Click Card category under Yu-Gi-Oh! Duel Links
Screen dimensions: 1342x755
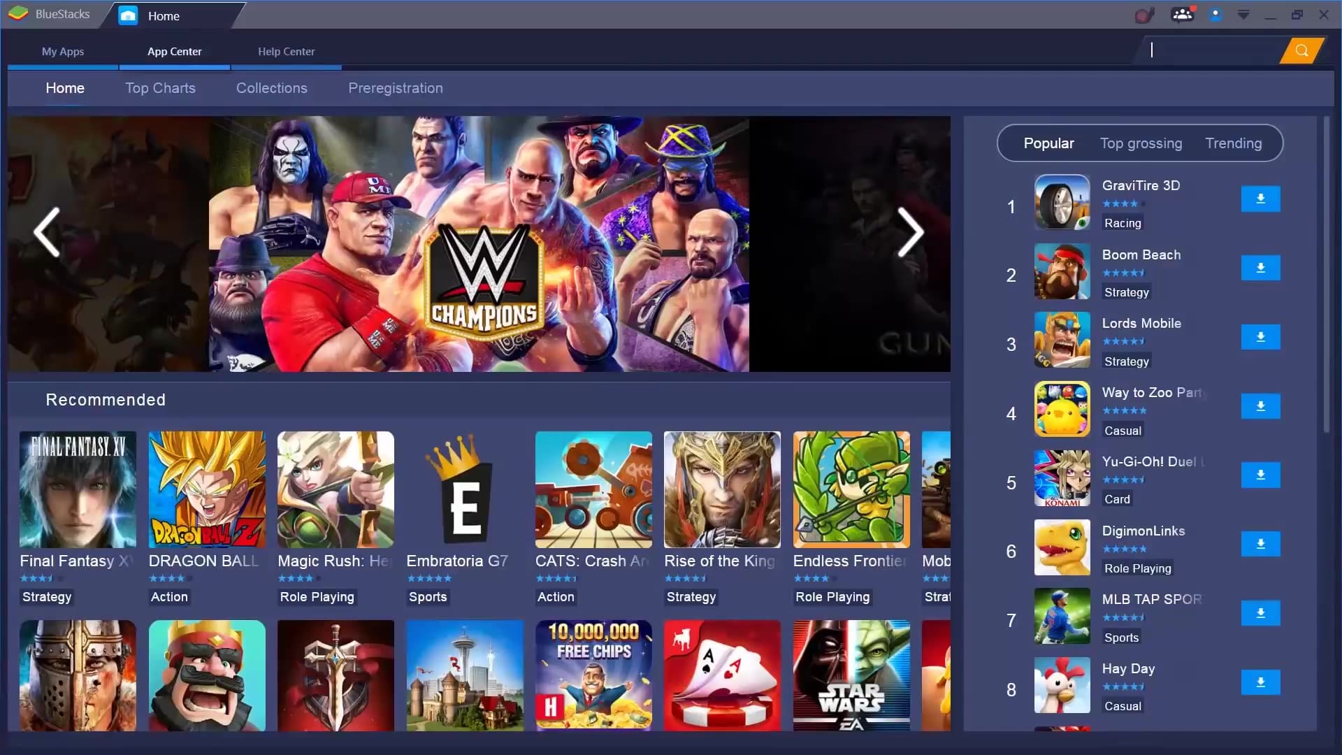[x=1117, y=500]
